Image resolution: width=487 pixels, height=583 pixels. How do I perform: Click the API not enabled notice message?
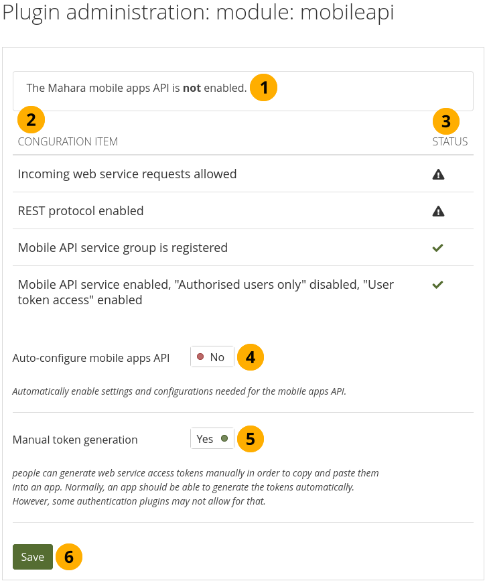[x=137, y=88]
